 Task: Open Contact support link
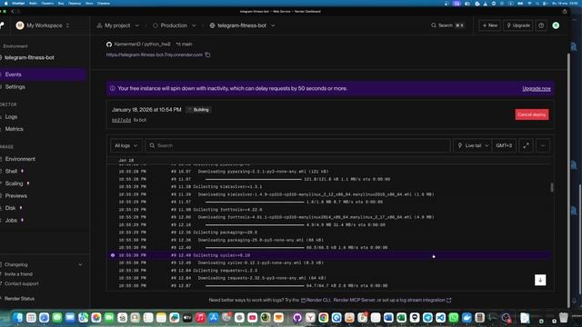point(21,283)
